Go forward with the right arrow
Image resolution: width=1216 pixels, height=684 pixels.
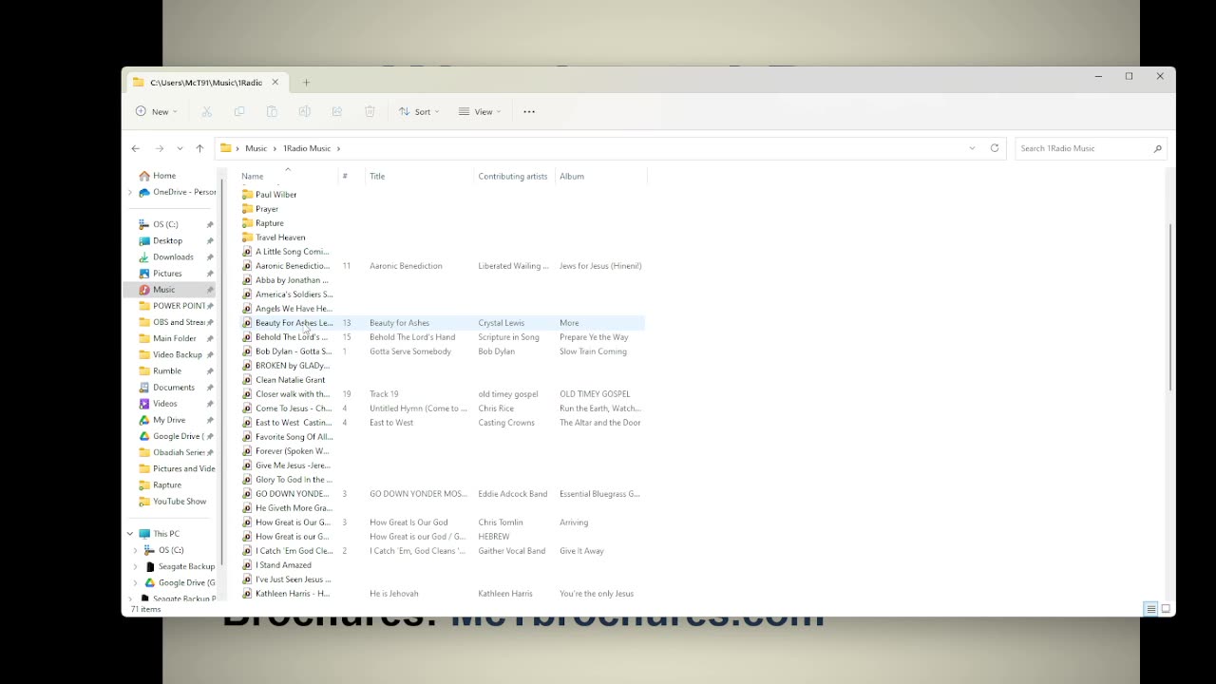pyautogui.click(x=159, y=148)
